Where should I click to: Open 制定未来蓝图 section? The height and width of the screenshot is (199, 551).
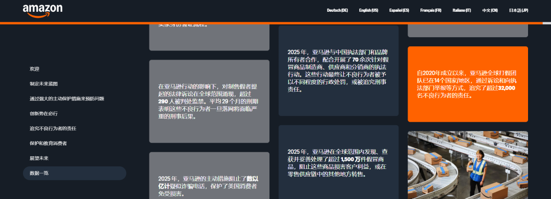tap(43, 84)
